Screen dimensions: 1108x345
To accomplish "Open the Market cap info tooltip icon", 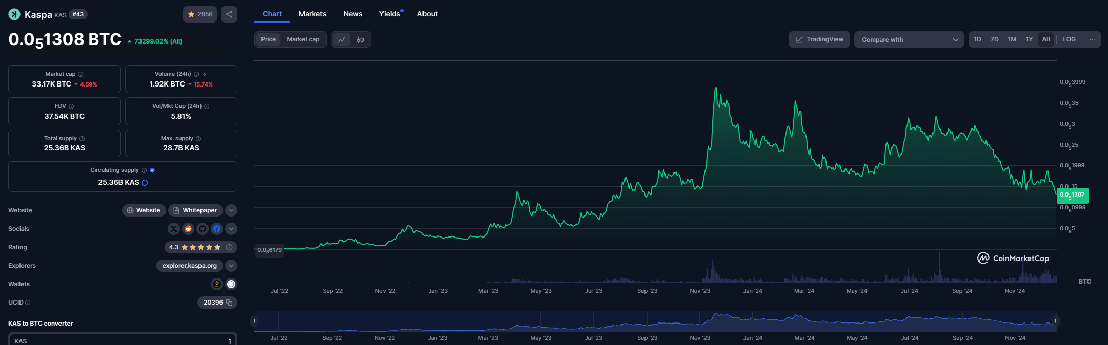I will coord(80,74).
